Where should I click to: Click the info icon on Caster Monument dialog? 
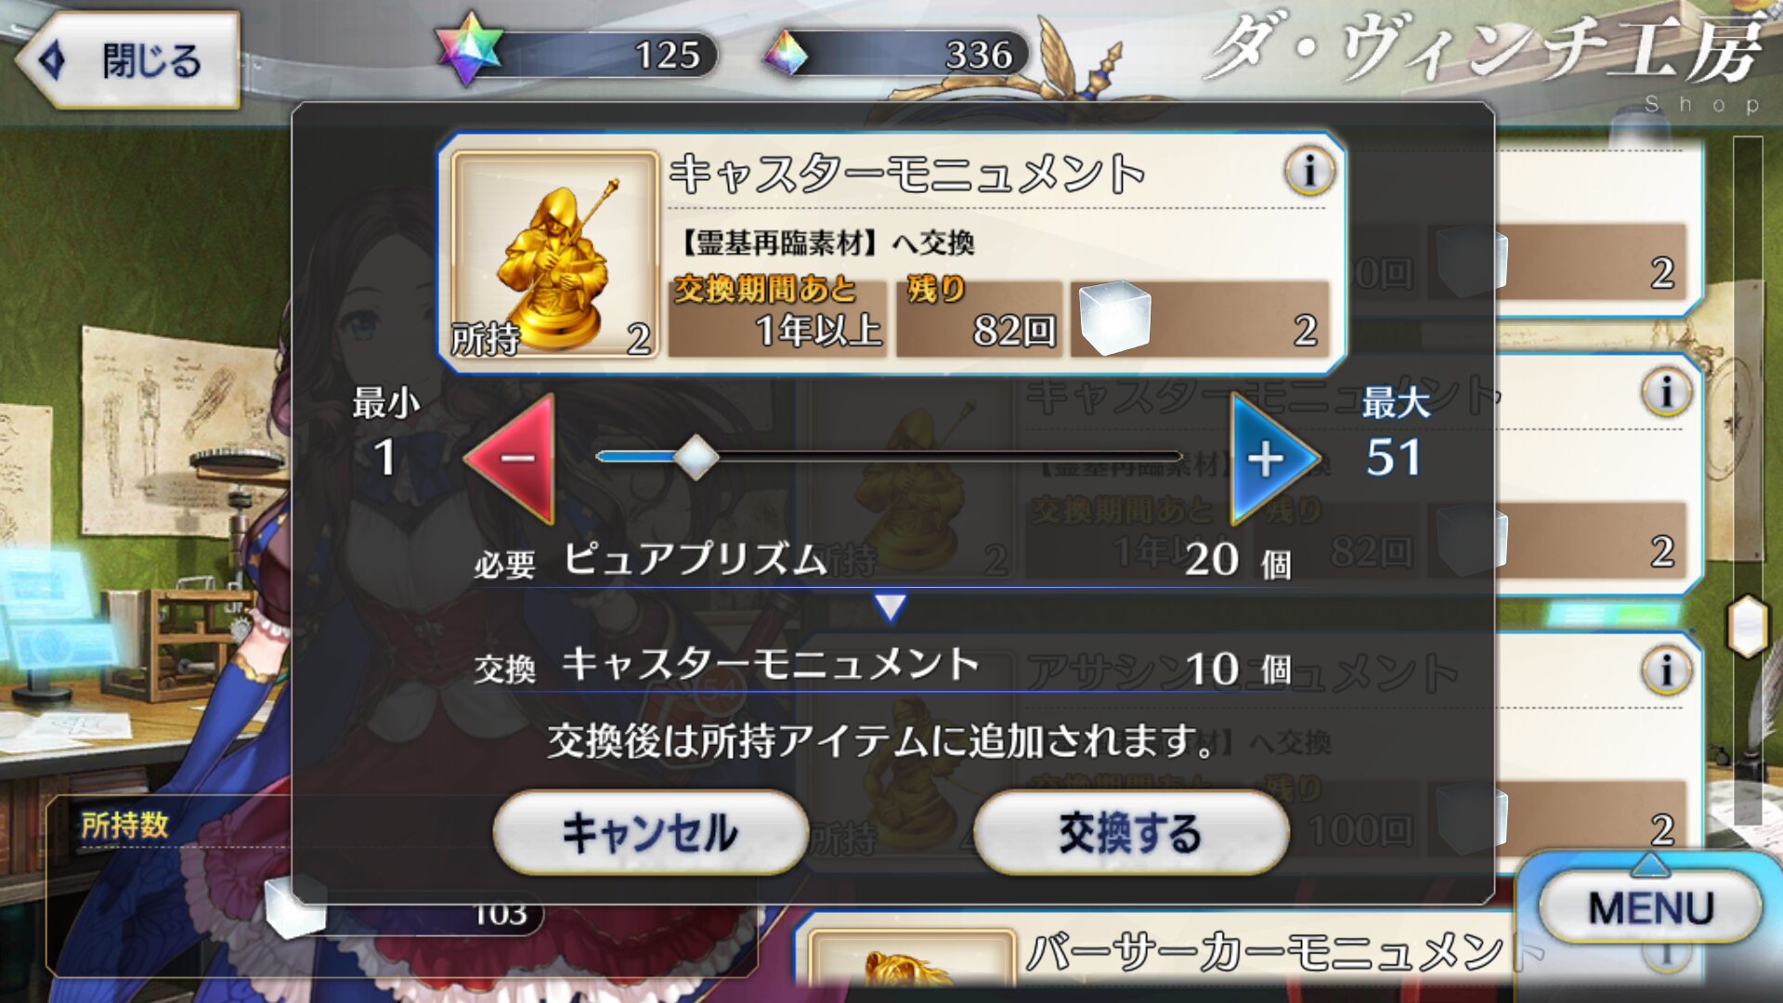[x=1309, y=171]
